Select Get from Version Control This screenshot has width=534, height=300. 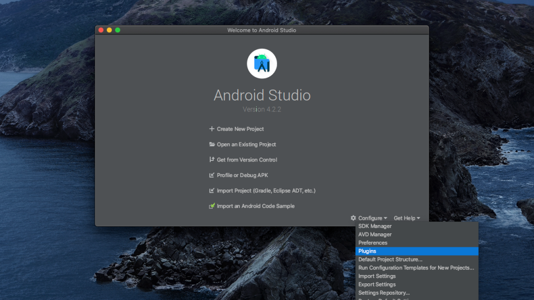(x=247, y=159)
